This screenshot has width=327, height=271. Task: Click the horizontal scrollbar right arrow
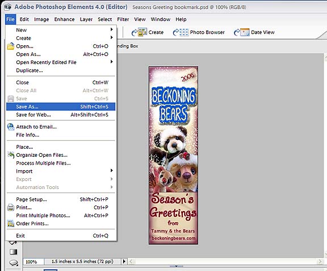tap(320, 261)
